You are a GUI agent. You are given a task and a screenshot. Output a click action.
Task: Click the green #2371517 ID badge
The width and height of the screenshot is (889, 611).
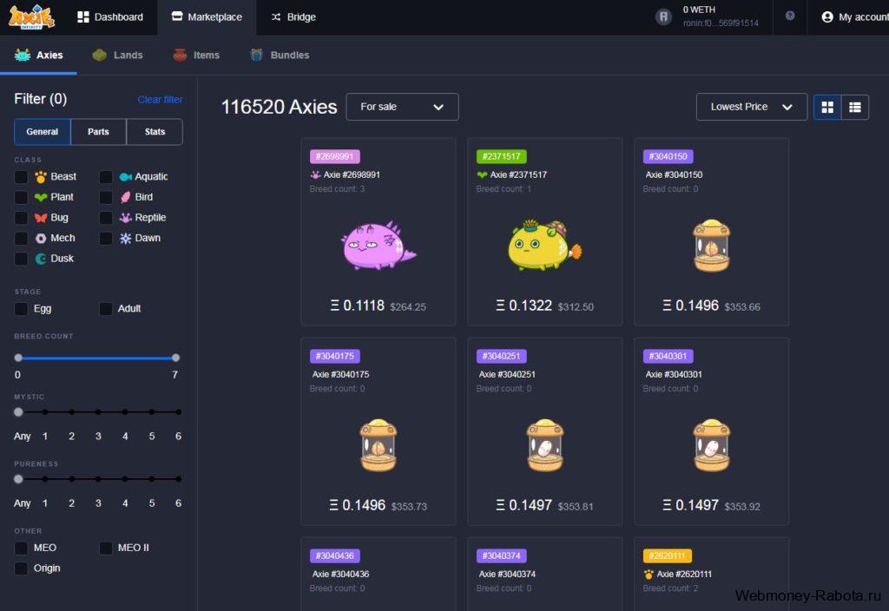502,156
